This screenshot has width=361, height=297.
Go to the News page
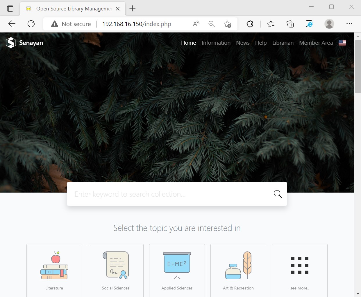[243, 43]
